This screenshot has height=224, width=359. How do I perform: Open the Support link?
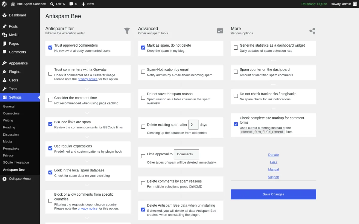pos(273,177)
